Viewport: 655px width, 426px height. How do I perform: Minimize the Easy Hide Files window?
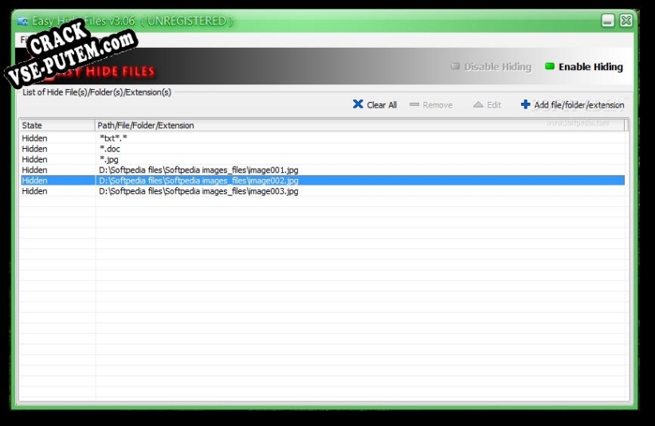[x=608, y=20]
